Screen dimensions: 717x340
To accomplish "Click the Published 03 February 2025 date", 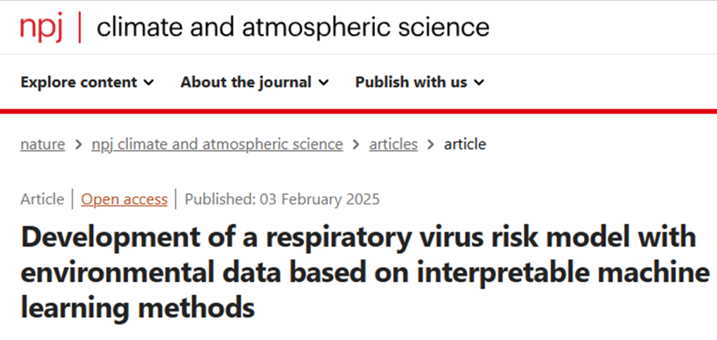I will [x=282, y=199].
